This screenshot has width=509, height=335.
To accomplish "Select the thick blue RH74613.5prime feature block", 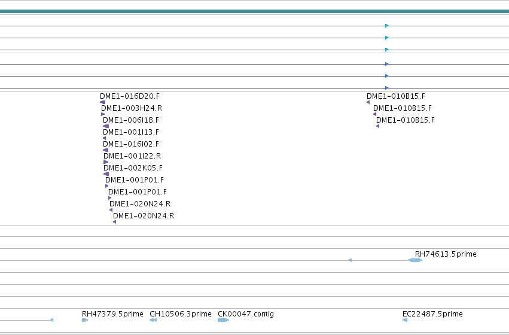I will (415, 260).
